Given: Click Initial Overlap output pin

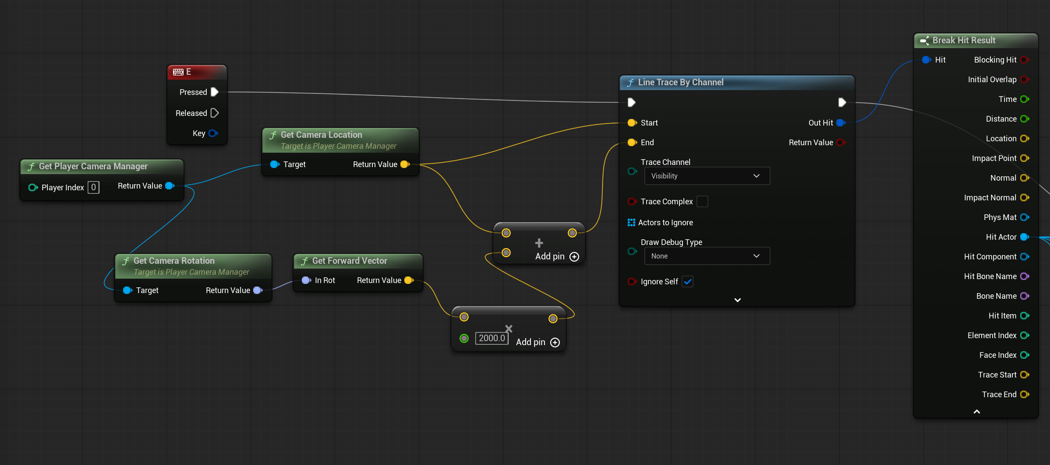Looking at the screenshot, I should [x=1025, y=79].
